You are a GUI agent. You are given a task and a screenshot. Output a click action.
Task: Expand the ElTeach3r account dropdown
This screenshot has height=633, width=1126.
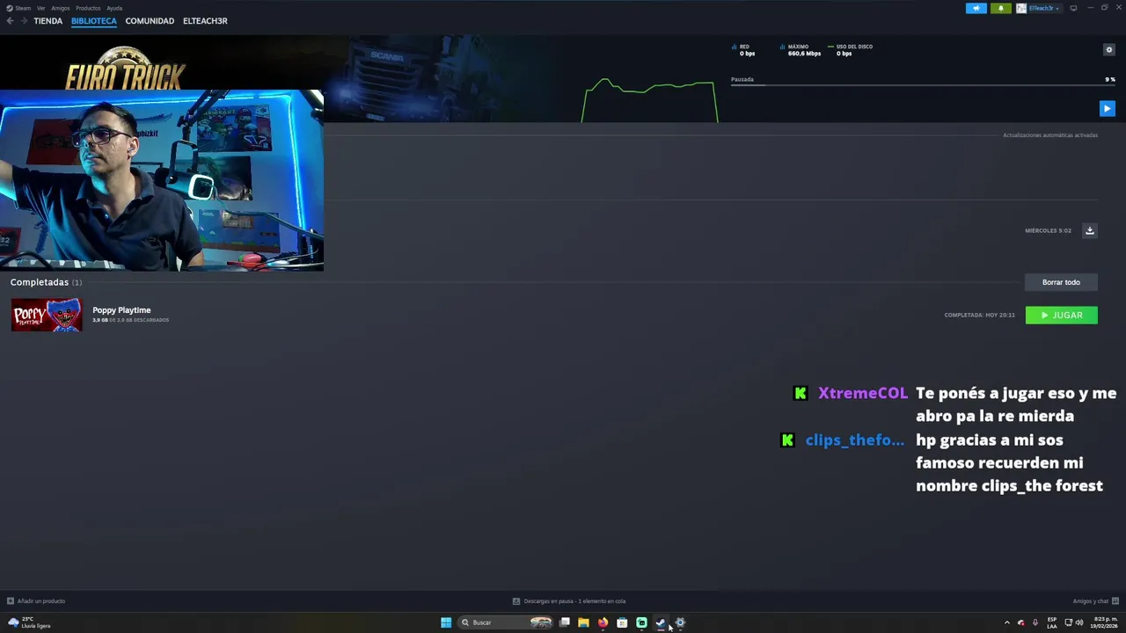pos(1039,8)
